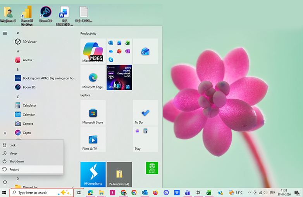Click the Productivity group heading

point(88,33)
